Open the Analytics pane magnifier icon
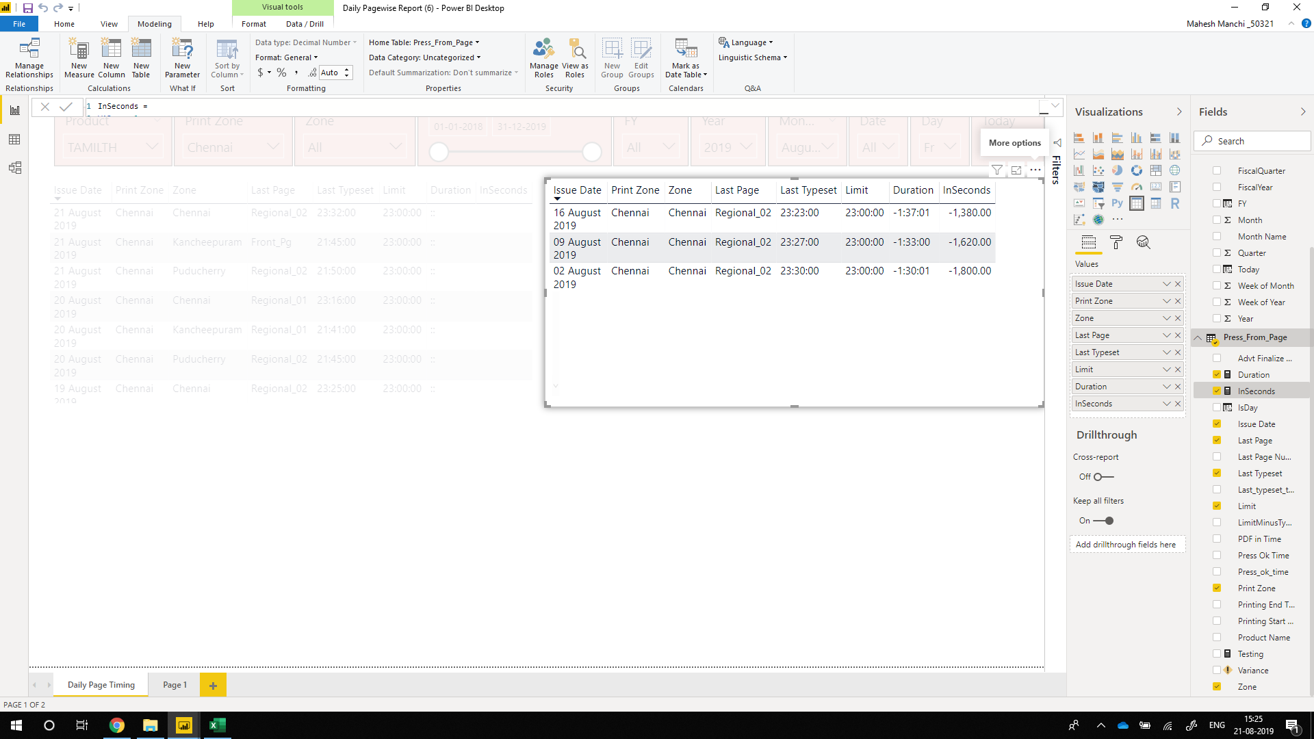 pos(1143,242)
